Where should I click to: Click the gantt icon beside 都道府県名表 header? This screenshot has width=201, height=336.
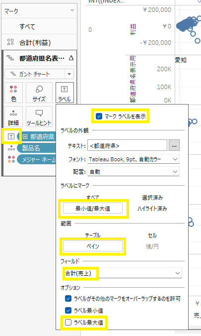[x=10, y=58]
